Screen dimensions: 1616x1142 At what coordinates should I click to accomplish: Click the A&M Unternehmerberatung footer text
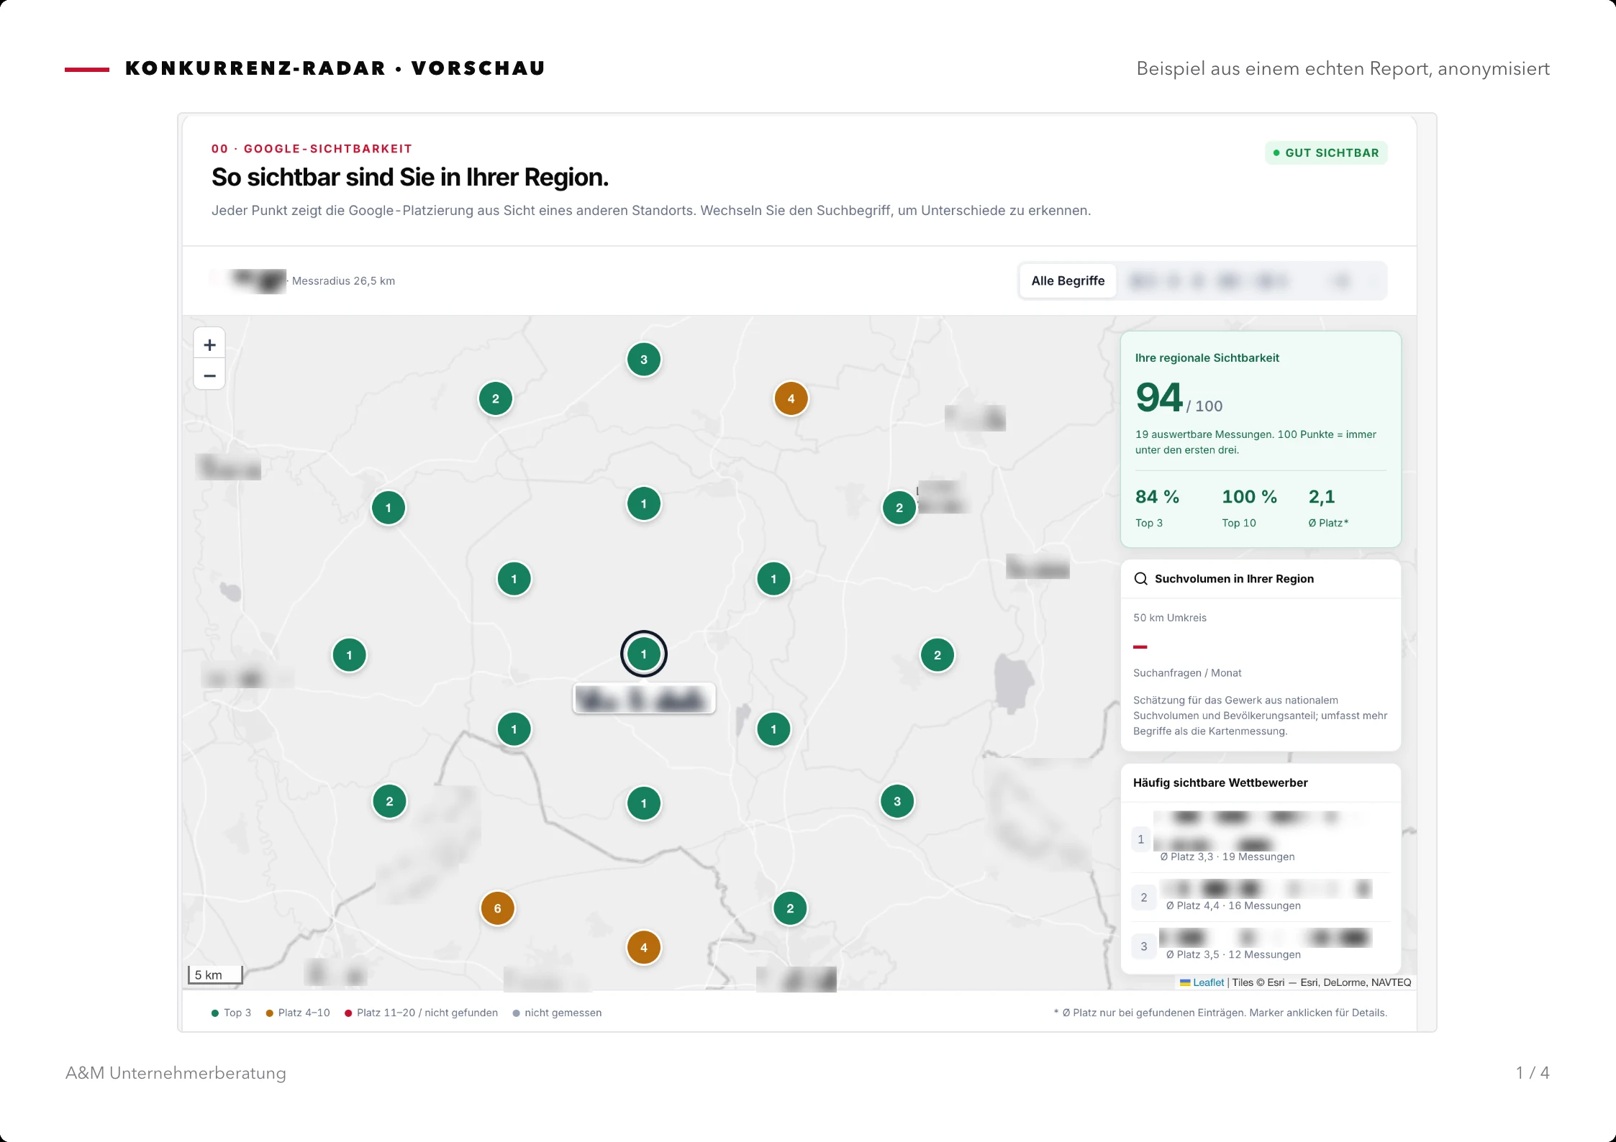tap(176, 1073)
